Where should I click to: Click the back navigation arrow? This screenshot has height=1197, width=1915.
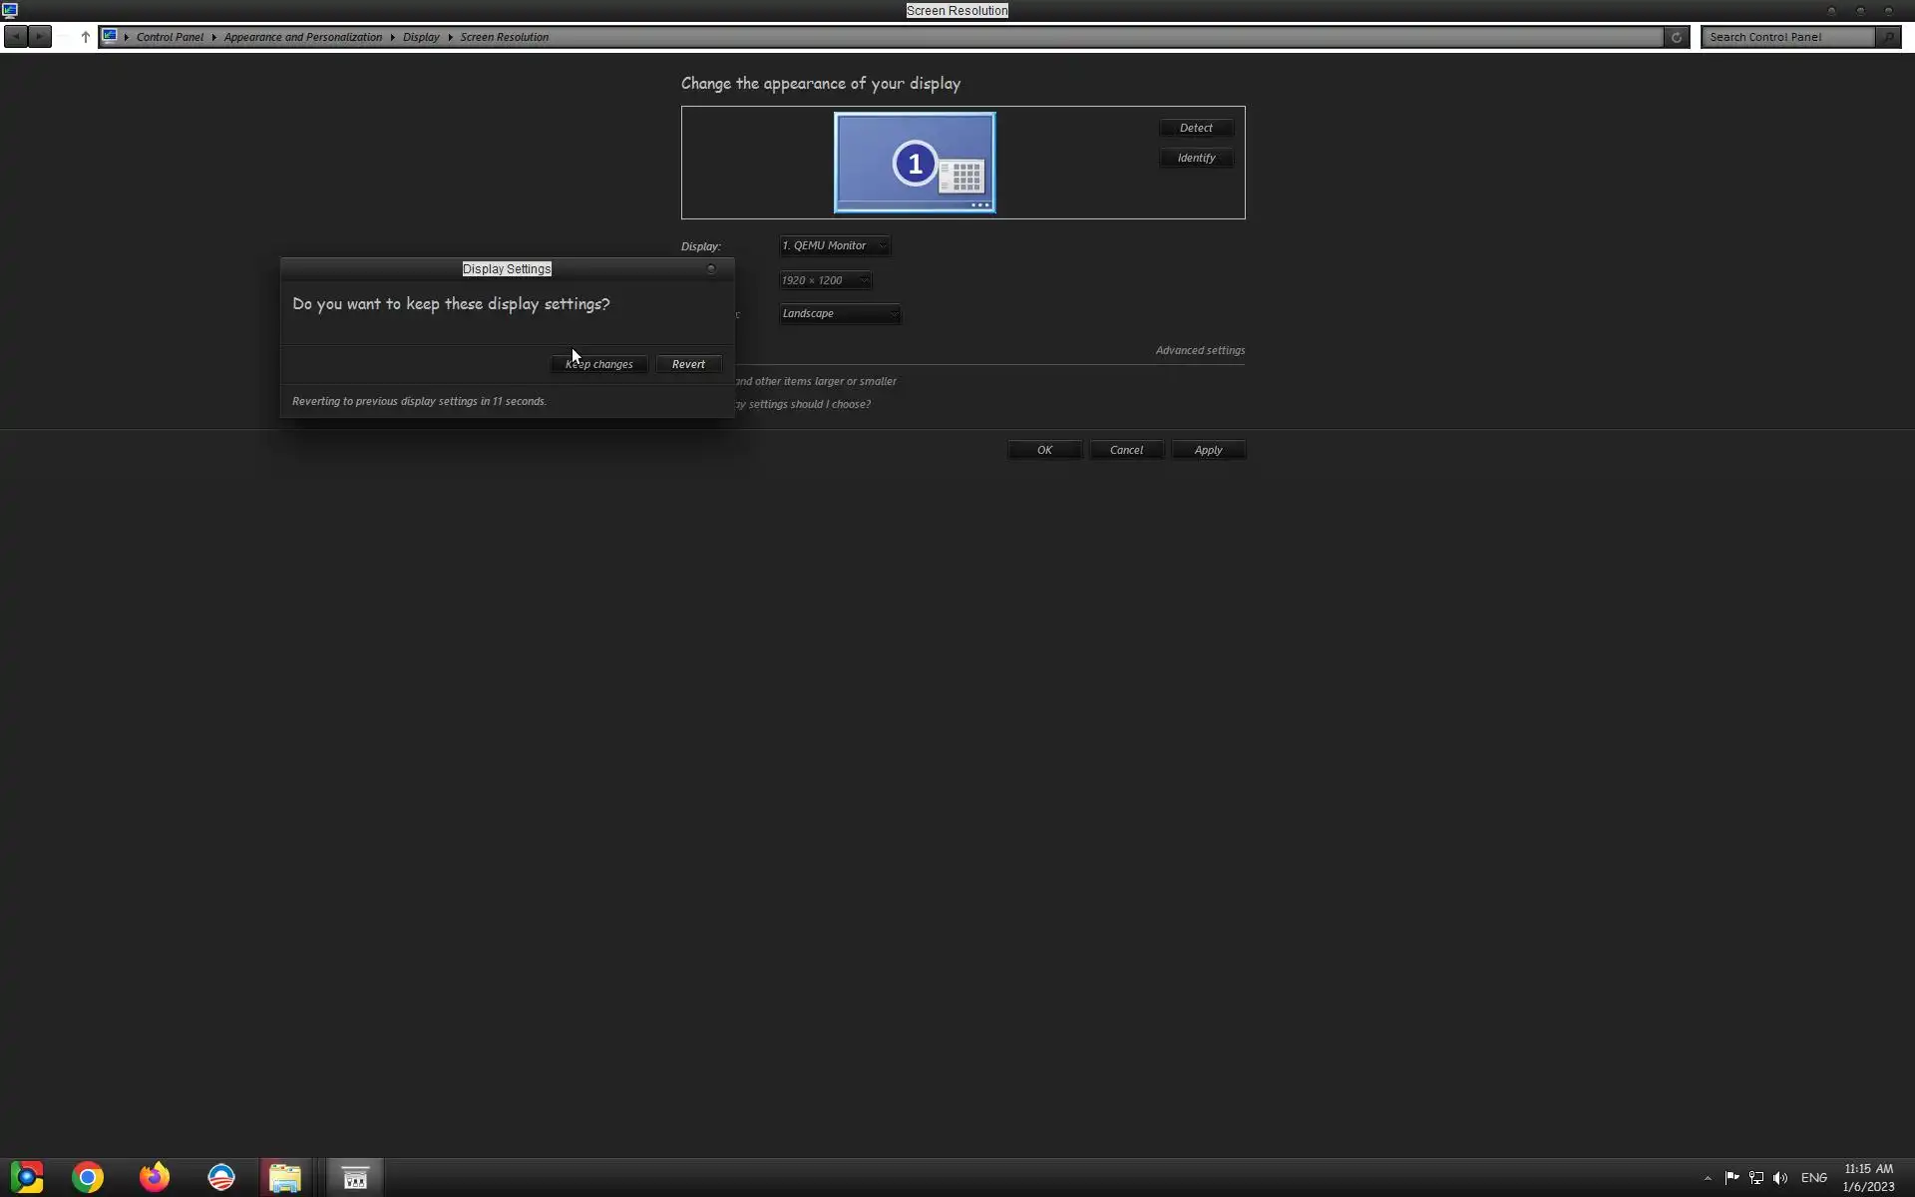[x=16, y=37]
